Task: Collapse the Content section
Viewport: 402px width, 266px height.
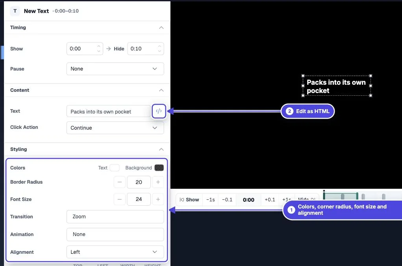Action: 161,90
